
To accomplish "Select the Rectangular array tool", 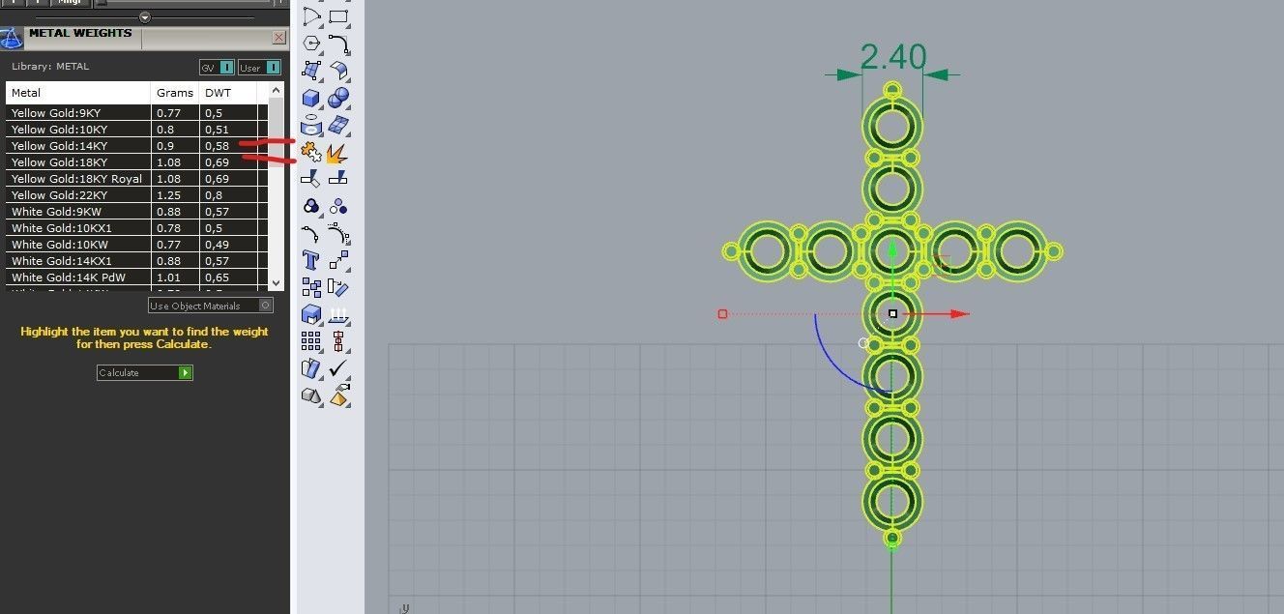I will [x=310, y=340].
